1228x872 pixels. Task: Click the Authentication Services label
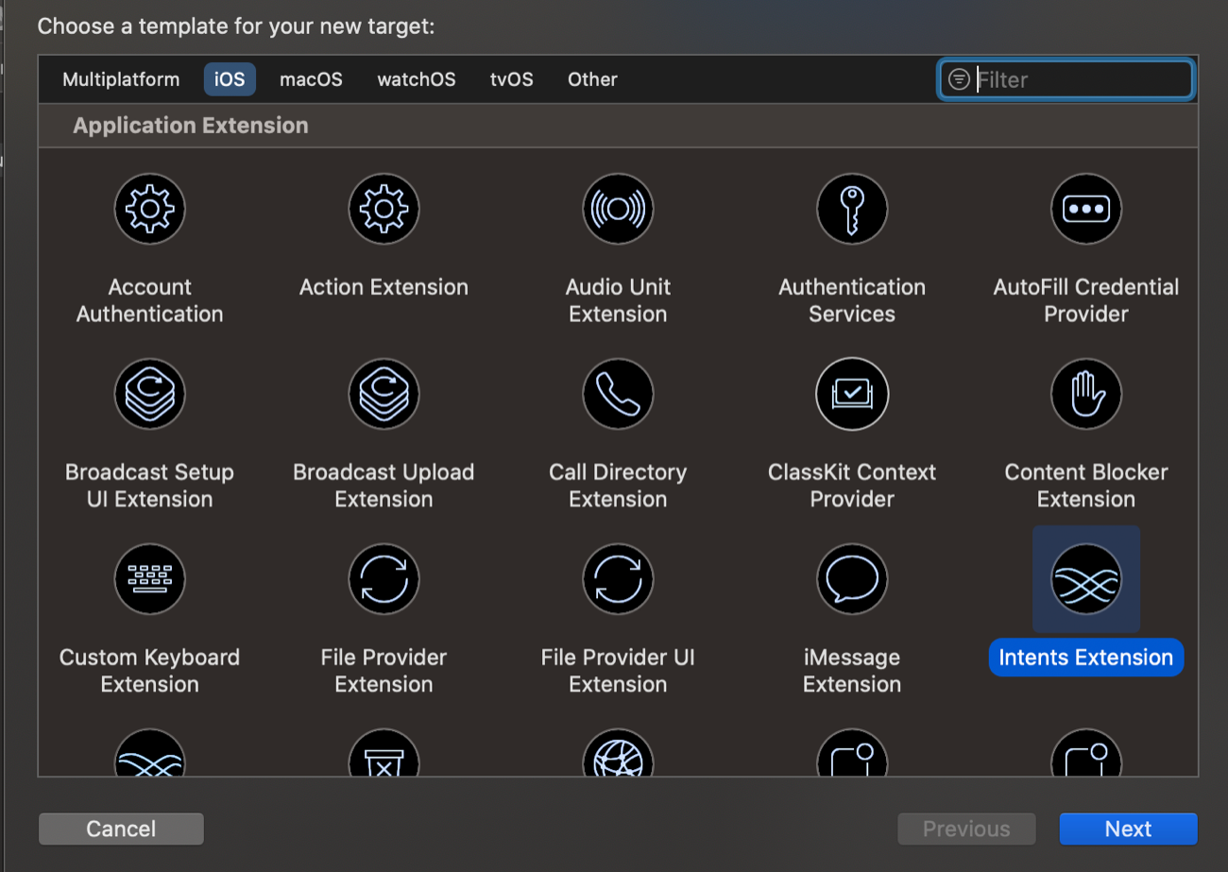click(x=852, y=300)
